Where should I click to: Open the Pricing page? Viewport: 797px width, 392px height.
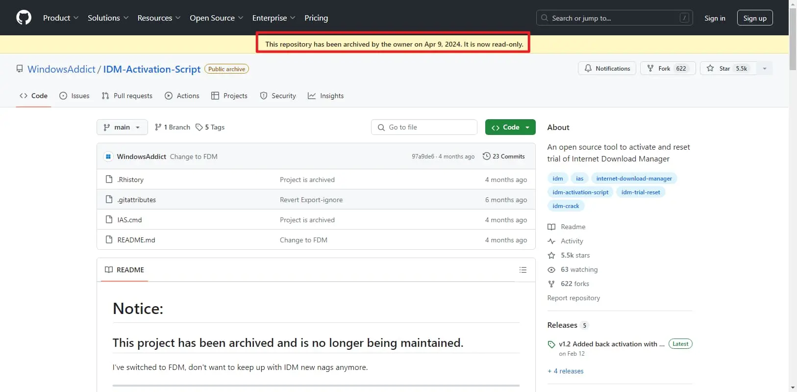coord(316,18)
